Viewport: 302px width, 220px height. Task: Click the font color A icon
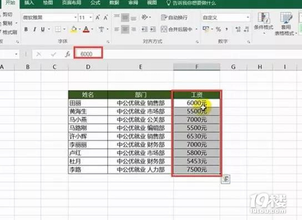tap(86, 29)
